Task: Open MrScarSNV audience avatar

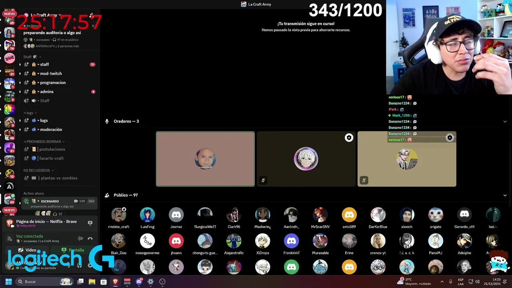Action: [320, 215]
